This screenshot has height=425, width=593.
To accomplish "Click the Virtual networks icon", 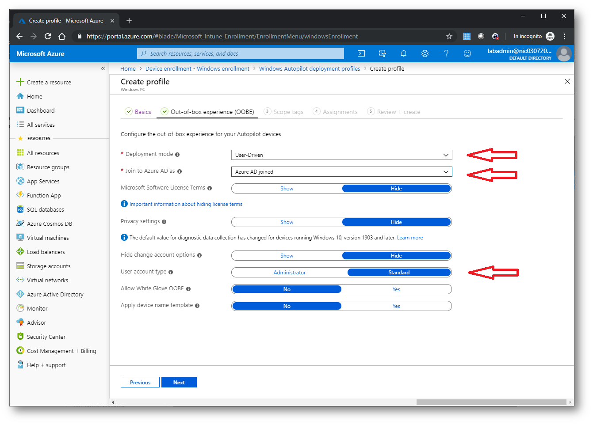I will pos(20,280).
